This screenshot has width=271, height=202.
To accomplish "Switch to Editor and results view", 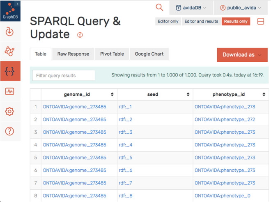I will coord(201,21).
